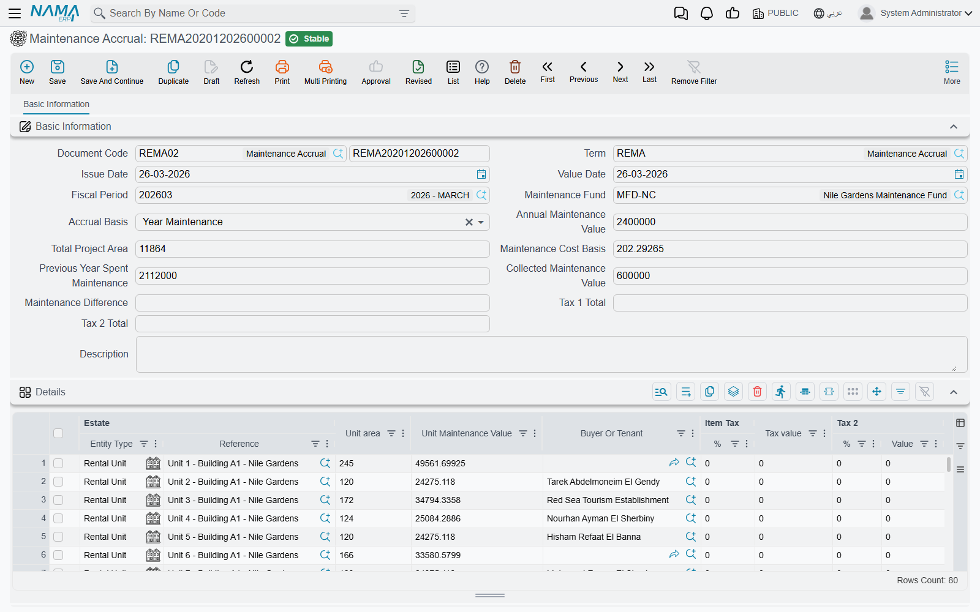This screenshot has width=980, height=612.
Task: Open the notifications bell
Action: (707, 13)
